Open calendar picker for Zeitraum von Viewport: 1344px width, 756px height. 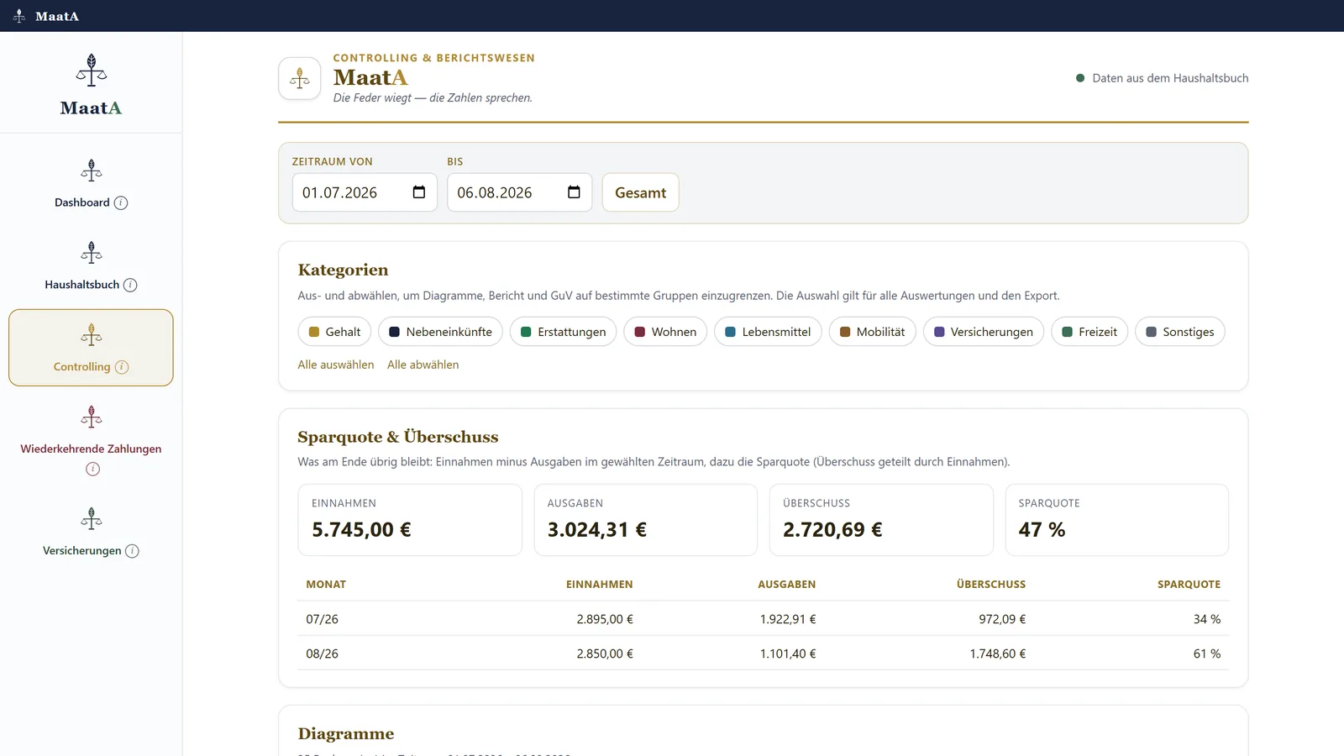[x=419, y=192]
